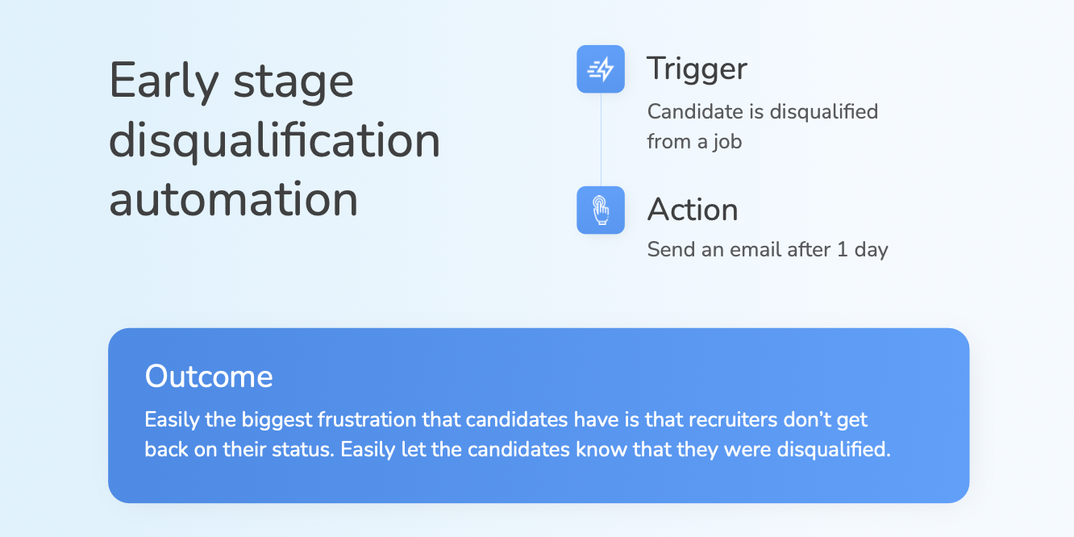The height and width of the screenshot is (537, 1074).
Task: Select the Action heading
Action: click(693, 210)
